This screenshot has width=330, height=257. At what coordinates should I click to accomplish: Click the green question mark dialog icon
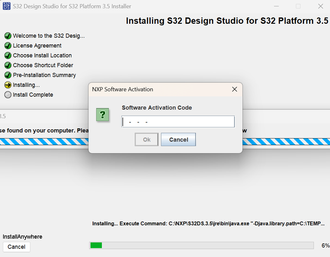tap(103, 115)
